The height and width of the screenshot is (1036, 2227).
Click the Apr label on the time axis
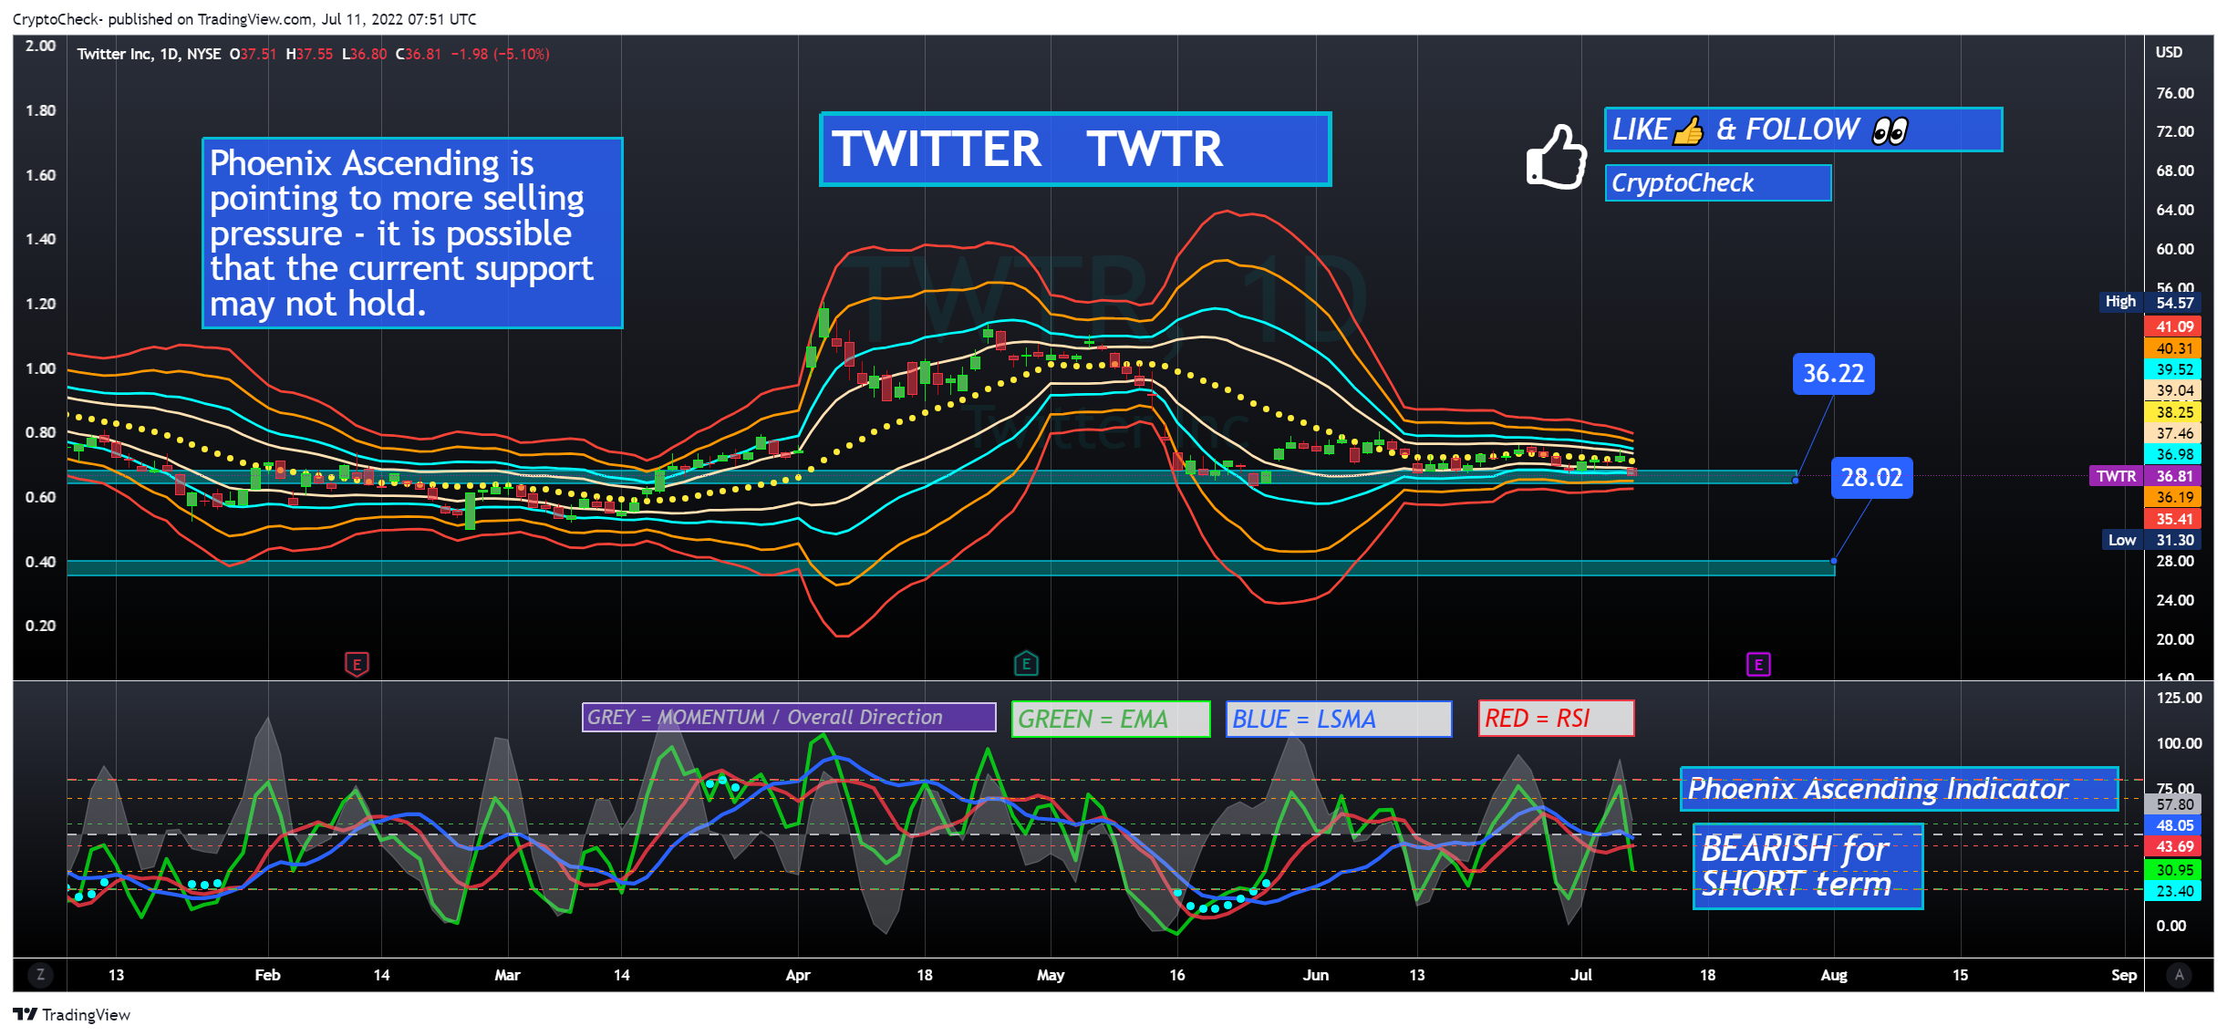(x=798, y=975)
